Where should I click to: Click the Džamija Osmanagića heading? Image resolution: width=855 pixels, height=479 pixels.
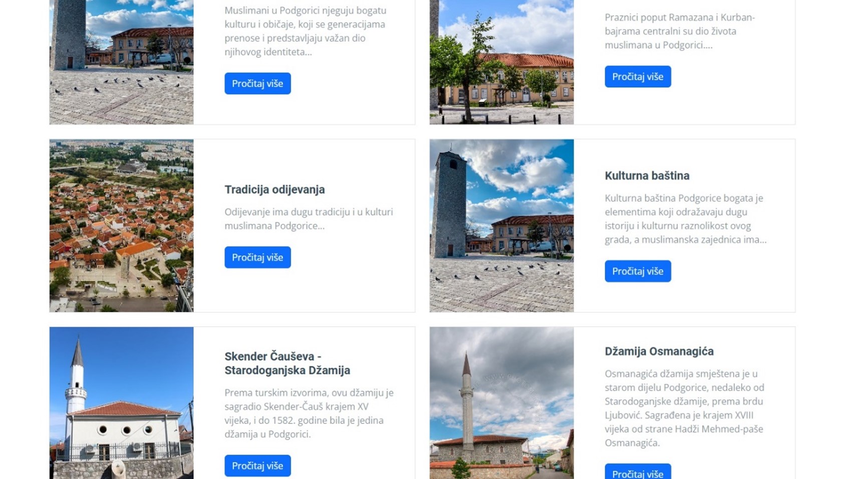(659, 351)
